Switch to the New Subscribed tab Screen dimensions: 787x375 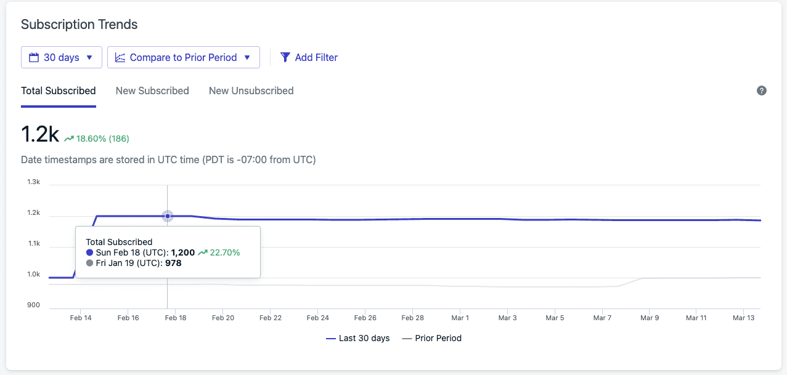pyautogui.click(x=152, y=91)
